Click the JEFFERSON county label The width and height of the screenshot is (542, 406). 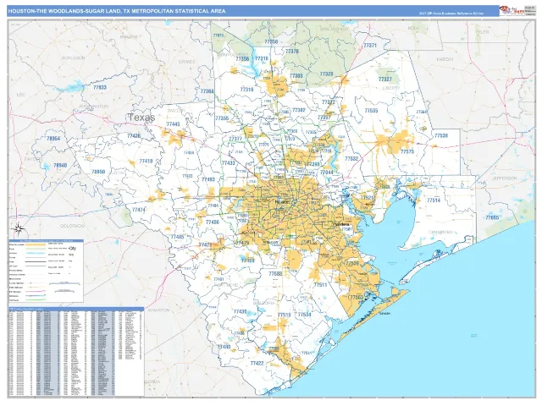click(x=505, y=178)
